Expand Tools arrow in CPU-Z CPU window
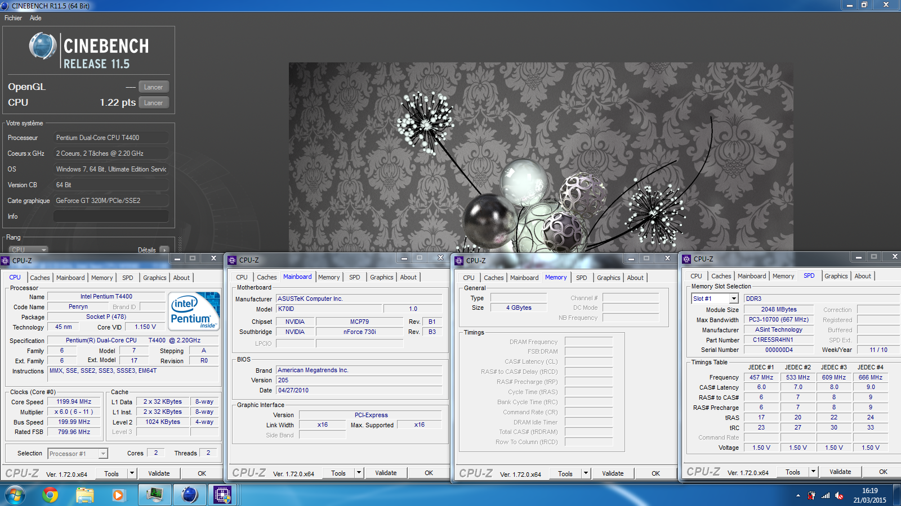Viewport: 901px width, 506px height. coord(132,473)
